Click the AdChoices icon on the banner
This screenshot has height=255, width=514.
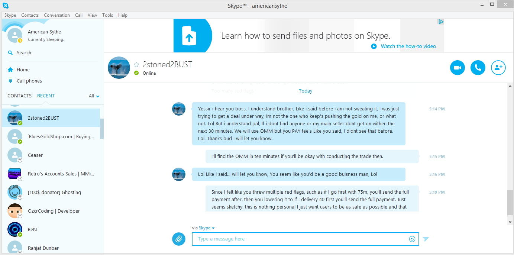(440, 22)
